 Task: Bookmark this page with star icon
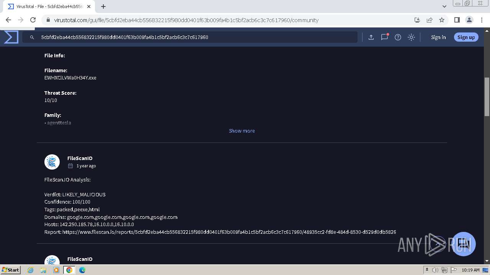(442, 20)
